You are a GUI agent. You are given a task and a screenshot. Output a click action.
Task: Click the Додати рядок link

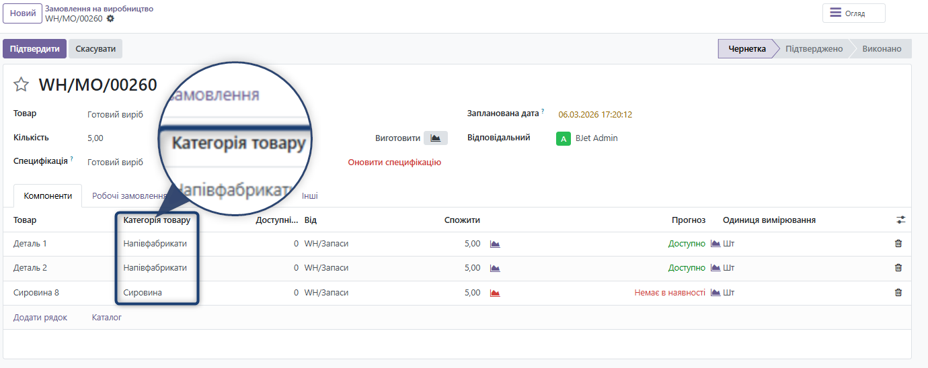[x=40, y=318]
